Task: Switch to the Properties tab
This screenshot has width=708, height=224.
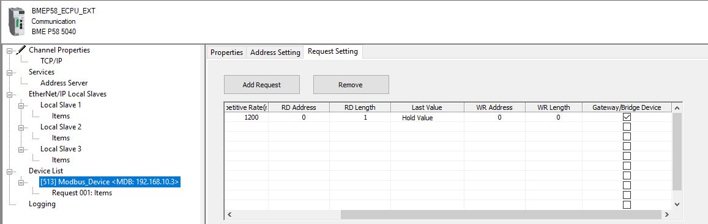Action: point(226,52)
